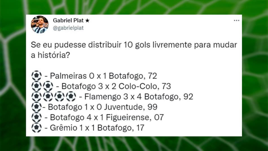Click soccer ball beside Botafogo 1 x 0 Juventude
This screenshot has width=268, height=151.
(36, 107)
